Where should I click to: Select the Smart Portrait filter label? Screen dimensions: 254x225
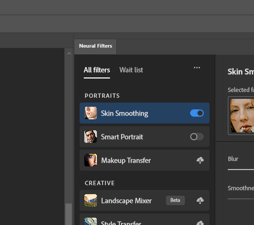(122, 137)
